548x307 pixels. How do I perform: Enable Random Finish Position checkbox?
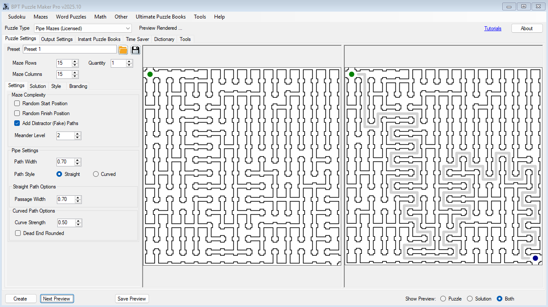click(x=17, y=113)
